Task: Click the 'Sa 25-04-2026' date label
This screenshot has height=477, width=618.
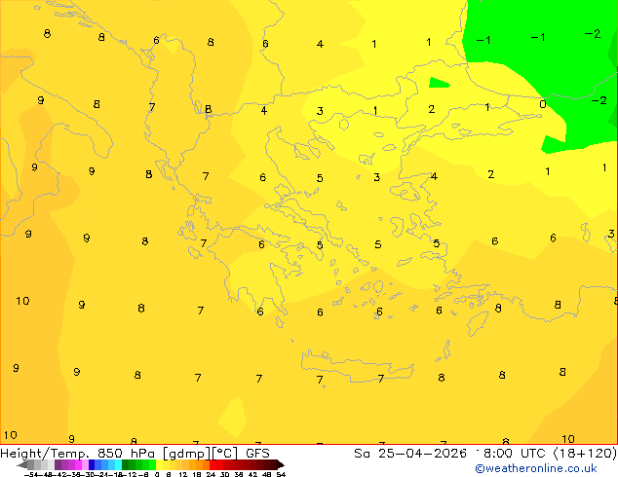Action: pyautogui.click(x=410, y=454)
